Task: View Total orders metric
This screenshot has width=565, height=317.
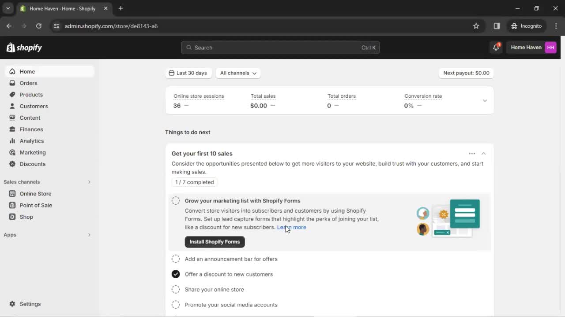Action: point(342,101)
